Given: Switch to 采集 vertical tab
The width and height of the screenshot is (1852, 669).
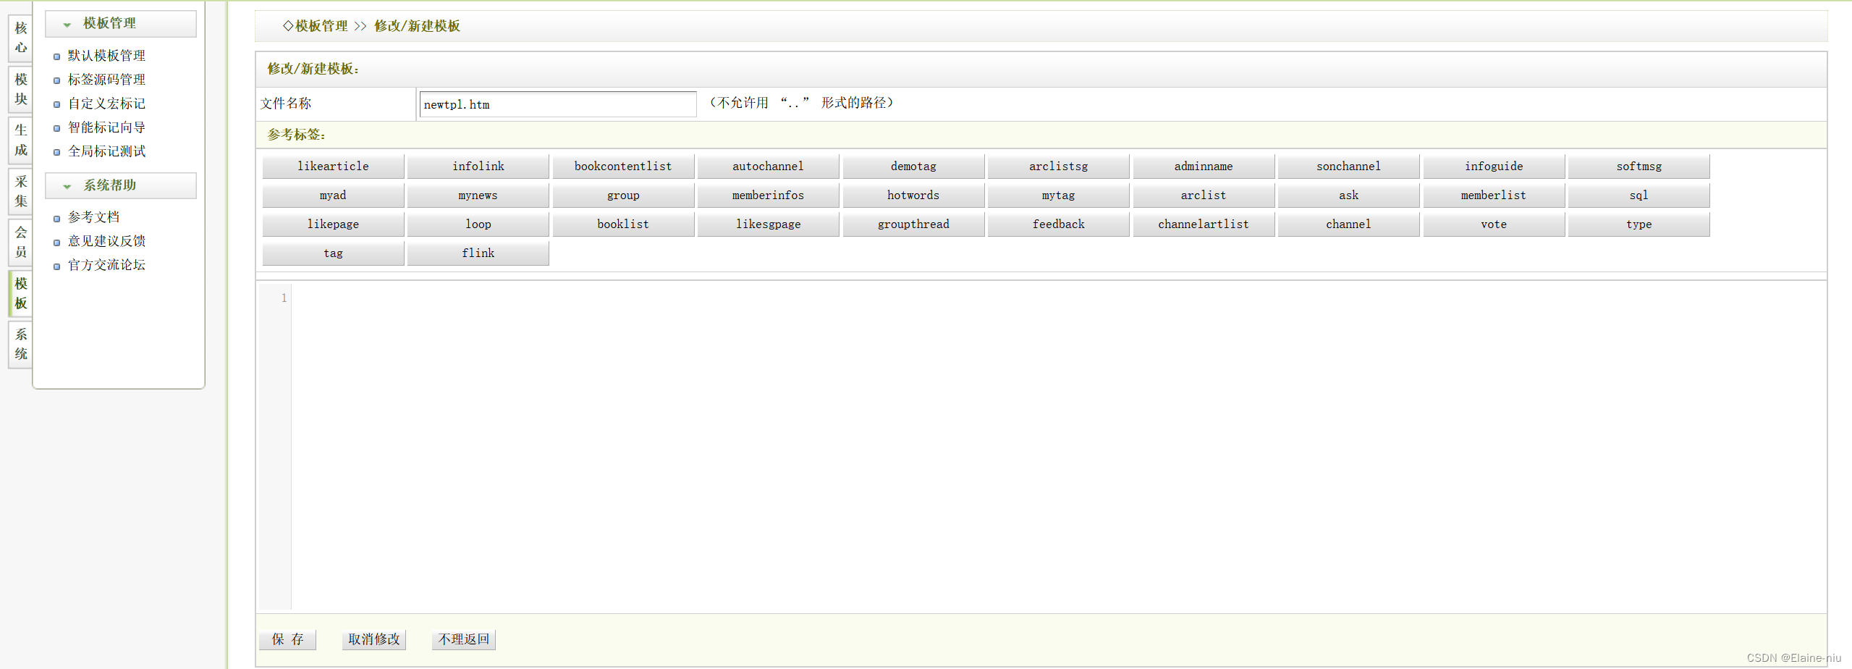Looking at the screenshot, I should pyautogui.click(x=21, y=191).
